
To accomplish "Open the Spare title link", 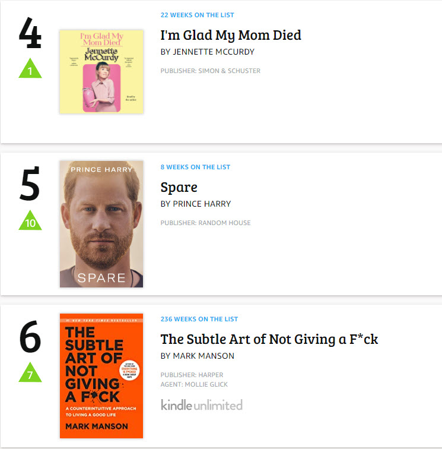I will pyautogui.click(x=179, y=187).
